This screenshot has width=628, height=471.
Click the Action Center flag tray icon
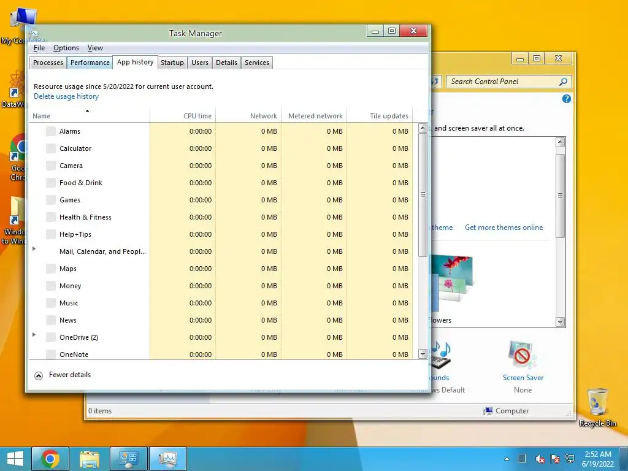[x=554, y=459]
